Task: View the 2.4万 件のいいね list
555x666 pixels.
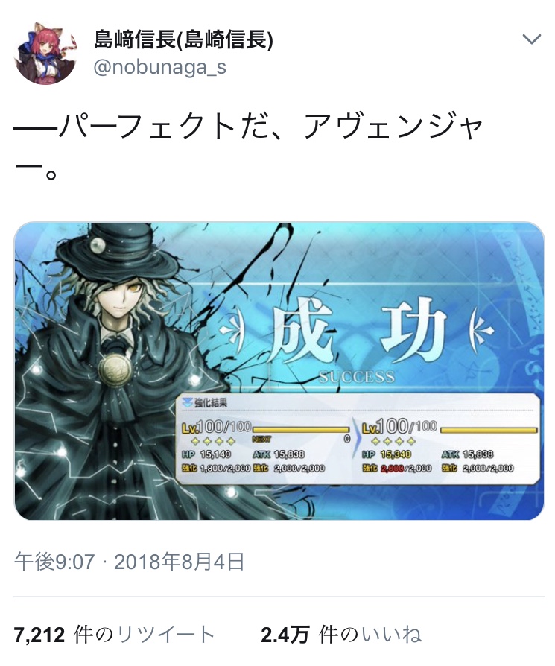Action: click(341, 635)
